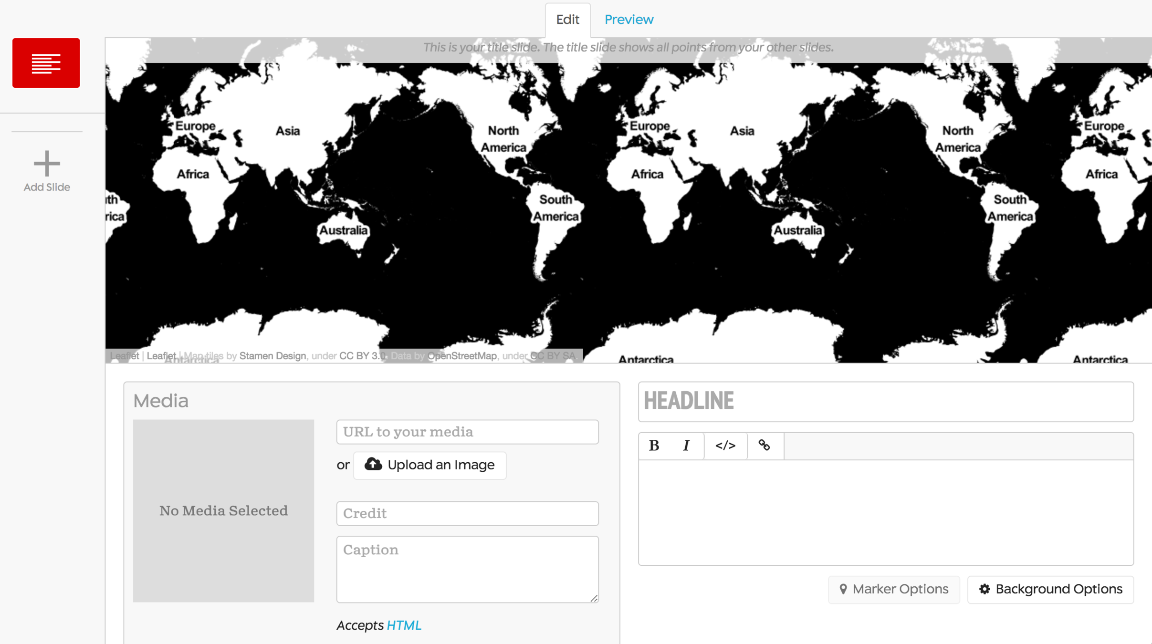
Task: Switch to HTML code view
Action: pyautogui.click(x=725, y=446)
